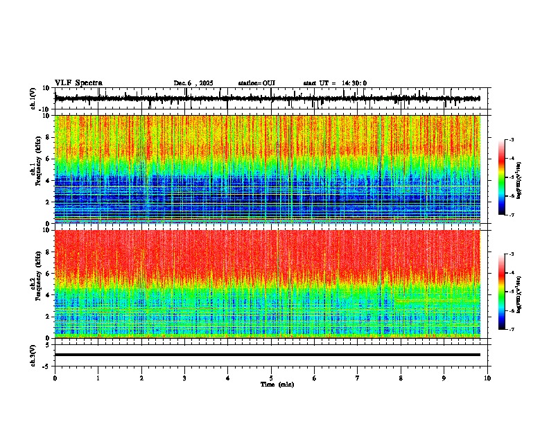Click the 'ch.3(V)' axis label

pyautogui.click(x=33, y=355)
